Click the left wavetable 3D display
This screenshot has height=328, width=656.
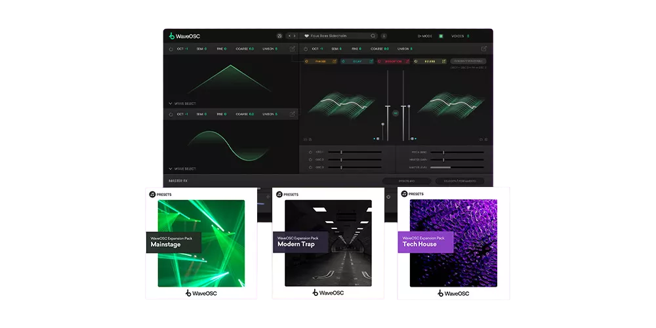coord(342,105)
